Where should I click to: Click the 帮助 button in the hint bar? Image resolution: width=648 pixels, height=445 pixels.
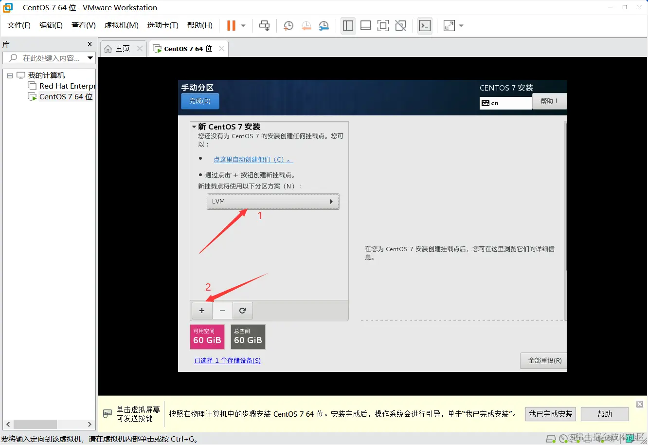click(605, 414)
